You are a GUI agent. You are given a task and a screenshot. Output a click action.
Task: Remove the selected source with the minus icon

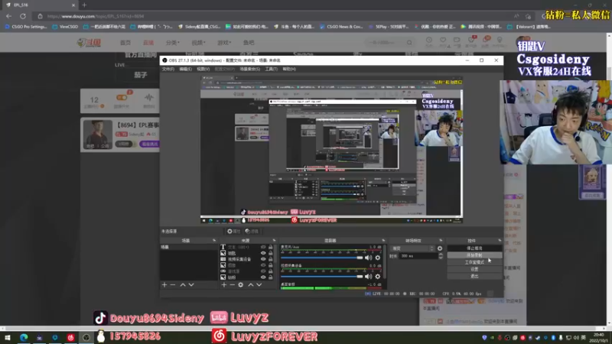point(232,284)
